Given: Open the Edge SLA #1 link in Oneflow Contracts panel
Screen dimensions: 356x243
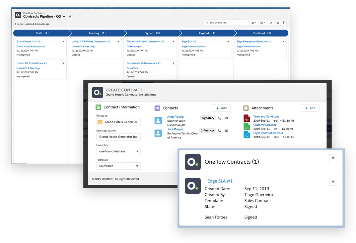Looking at the screenshot, I should (220, 181).
